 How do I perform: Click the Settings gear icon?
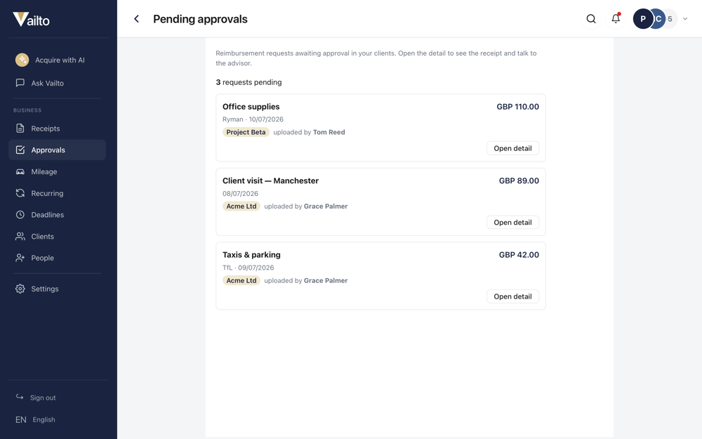(20, 289)
